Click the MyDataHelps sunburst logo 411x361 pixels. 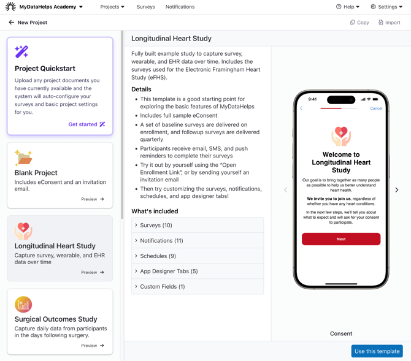(10, 7)
